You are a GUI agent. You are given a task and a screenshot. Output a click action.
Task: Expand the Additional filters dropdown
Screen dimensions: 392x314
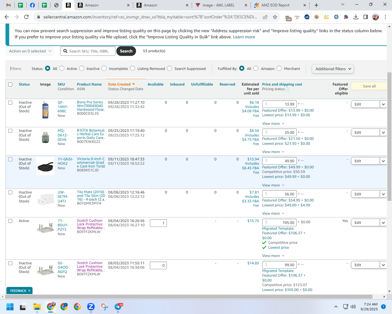click(333, 69)
